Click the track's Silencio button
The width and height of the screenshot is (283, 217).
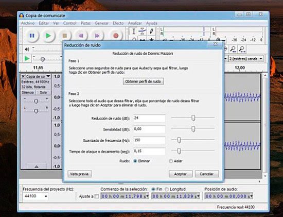pyautogui.click(x=28, y=93)
